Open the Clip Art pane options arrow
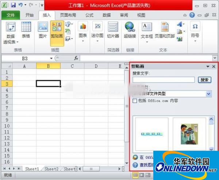The width and height of the screenshot is (219, 180). (x=208, y=66)
